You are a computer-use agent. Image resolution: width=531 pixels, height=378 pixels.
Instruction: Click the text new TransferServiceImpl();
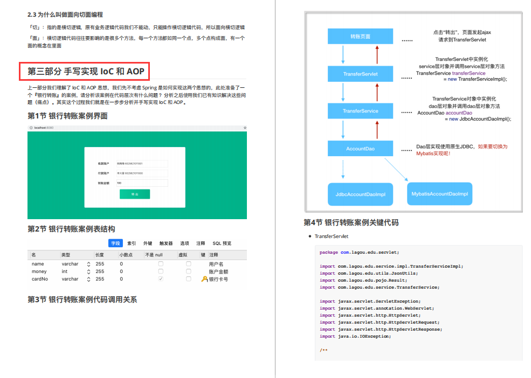[x=478, y=79]
